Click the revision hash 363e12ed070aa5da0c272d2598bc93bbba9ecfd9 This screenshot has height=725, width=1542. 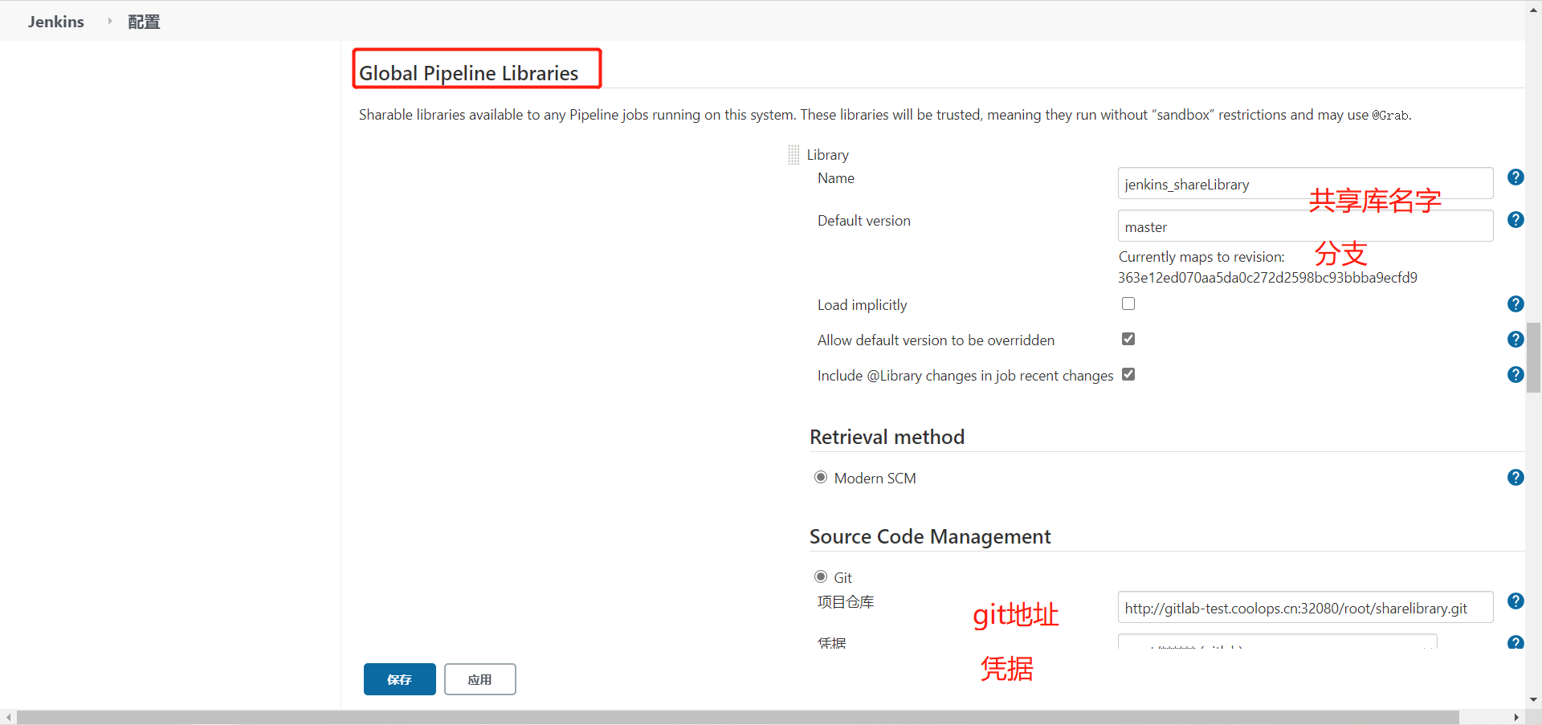1267,278
